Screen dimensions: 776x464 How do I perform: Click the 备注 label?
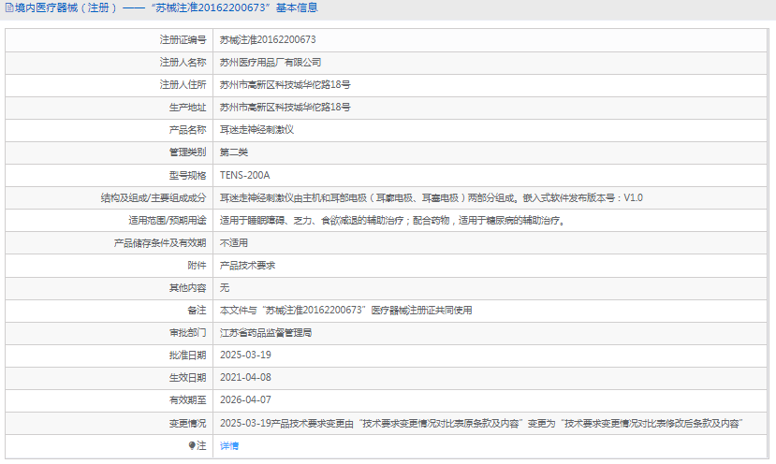coord(197,311)
